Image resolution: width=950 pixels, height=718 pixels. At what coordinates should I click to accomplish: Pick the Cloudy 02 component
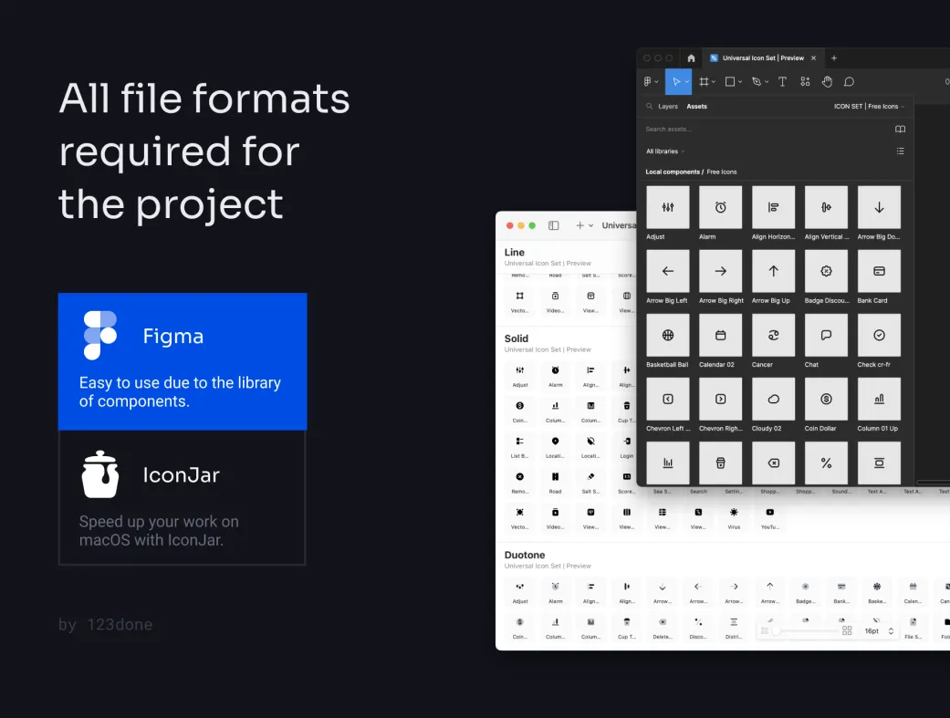(773, 399)
